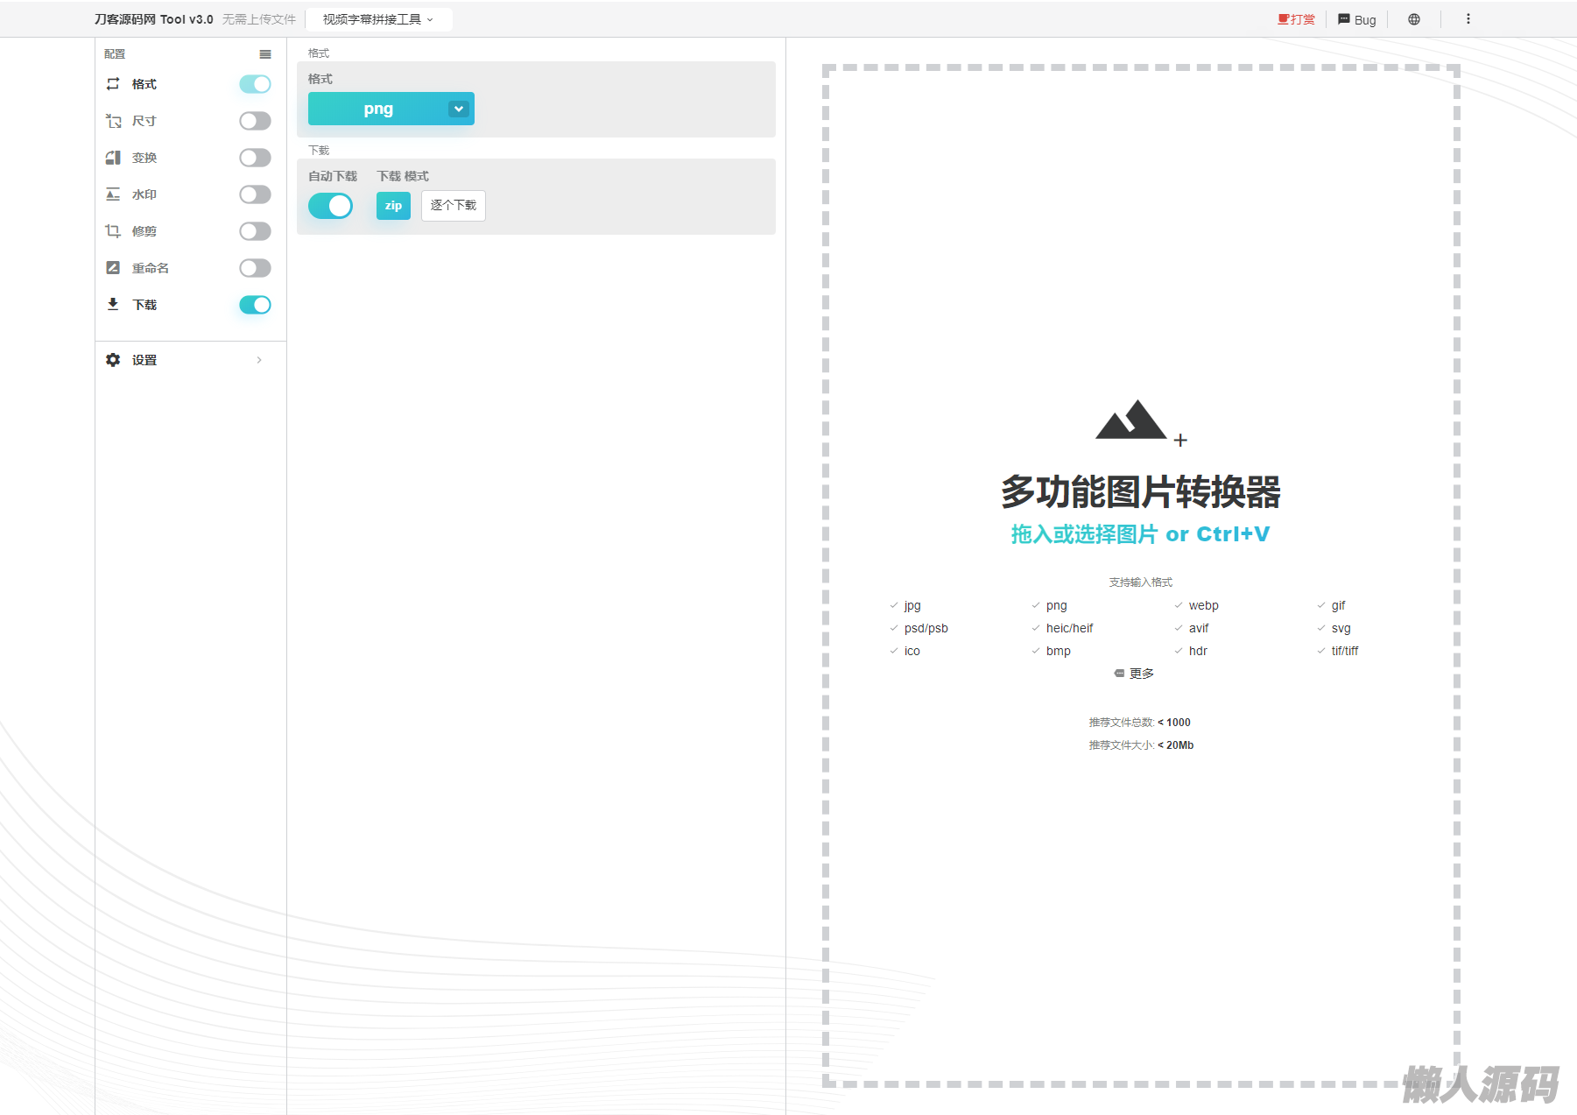Image resolution: width=1577 pixels, height=1115 pixels.
Task: Click the mountain add-image icon
Action: click(x=1141, y=423)
